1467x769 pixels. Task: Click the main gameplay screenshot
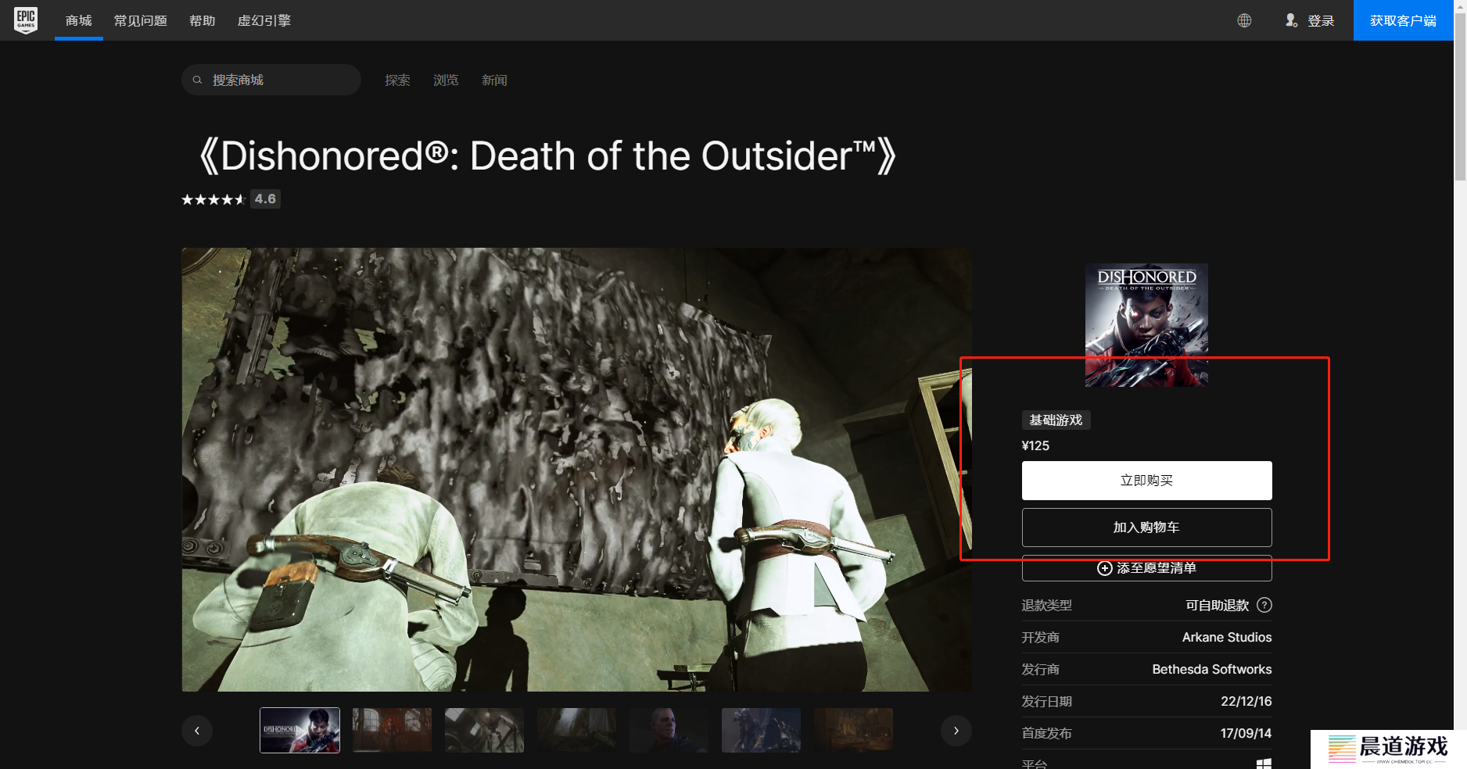click(576, 470)
